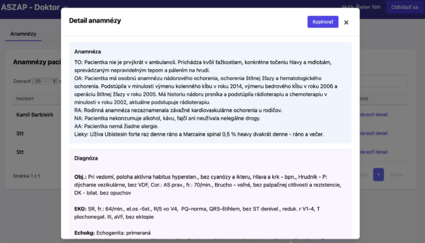Click Zobraziť detail in the second table row
The width and height of the screenshot is (425, 243).
tap(373, 133)
